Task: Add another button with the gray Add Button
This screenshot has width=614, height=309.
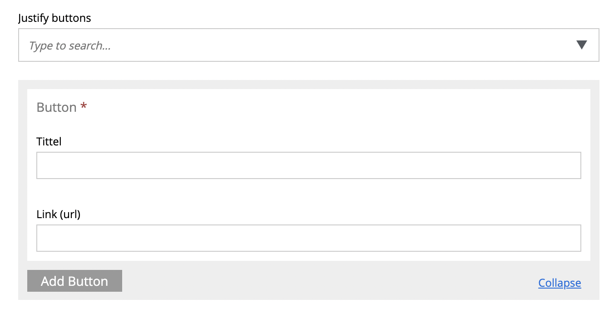Action: pyautogui.click(x=74, y=281)
